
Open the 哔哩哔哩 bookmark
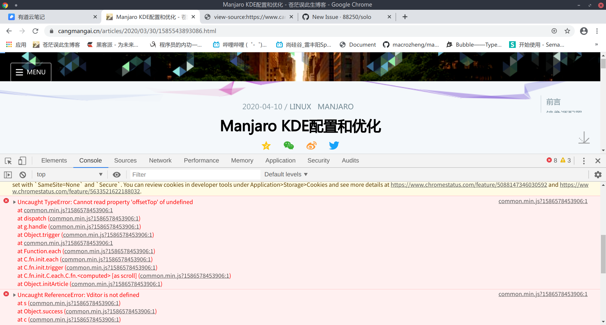click(x=240, y=44)
